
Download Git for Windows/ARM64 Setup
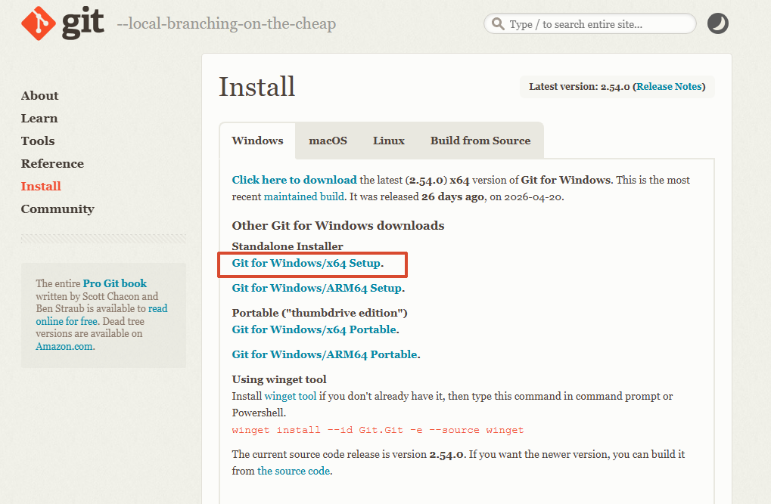pyautogui.click(x=317, y=288)
